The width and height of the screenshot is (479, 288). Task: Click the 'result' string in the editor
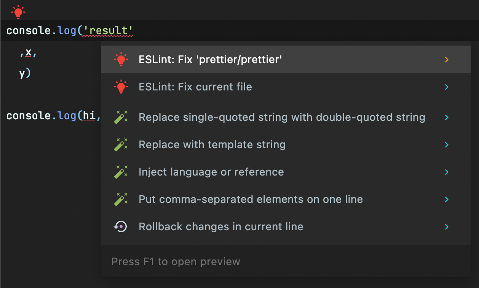pos(107,31)
